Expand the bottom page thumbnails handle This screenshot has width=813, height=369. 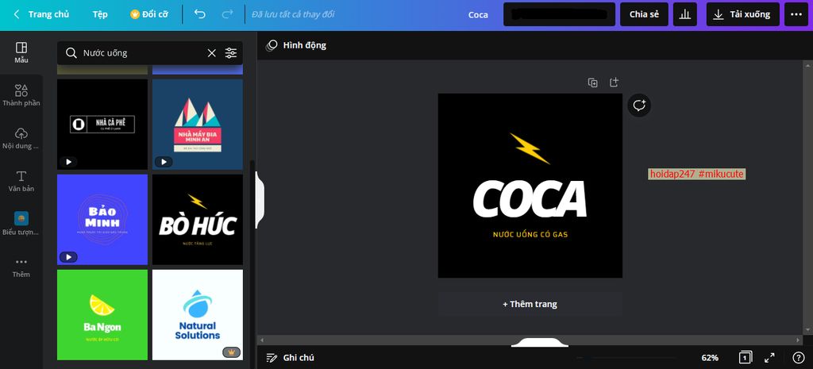coord(539,343)
